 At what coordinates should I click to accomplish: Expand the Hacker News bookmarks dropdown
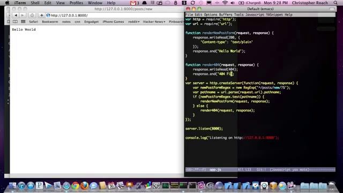[x=154, y=21]
